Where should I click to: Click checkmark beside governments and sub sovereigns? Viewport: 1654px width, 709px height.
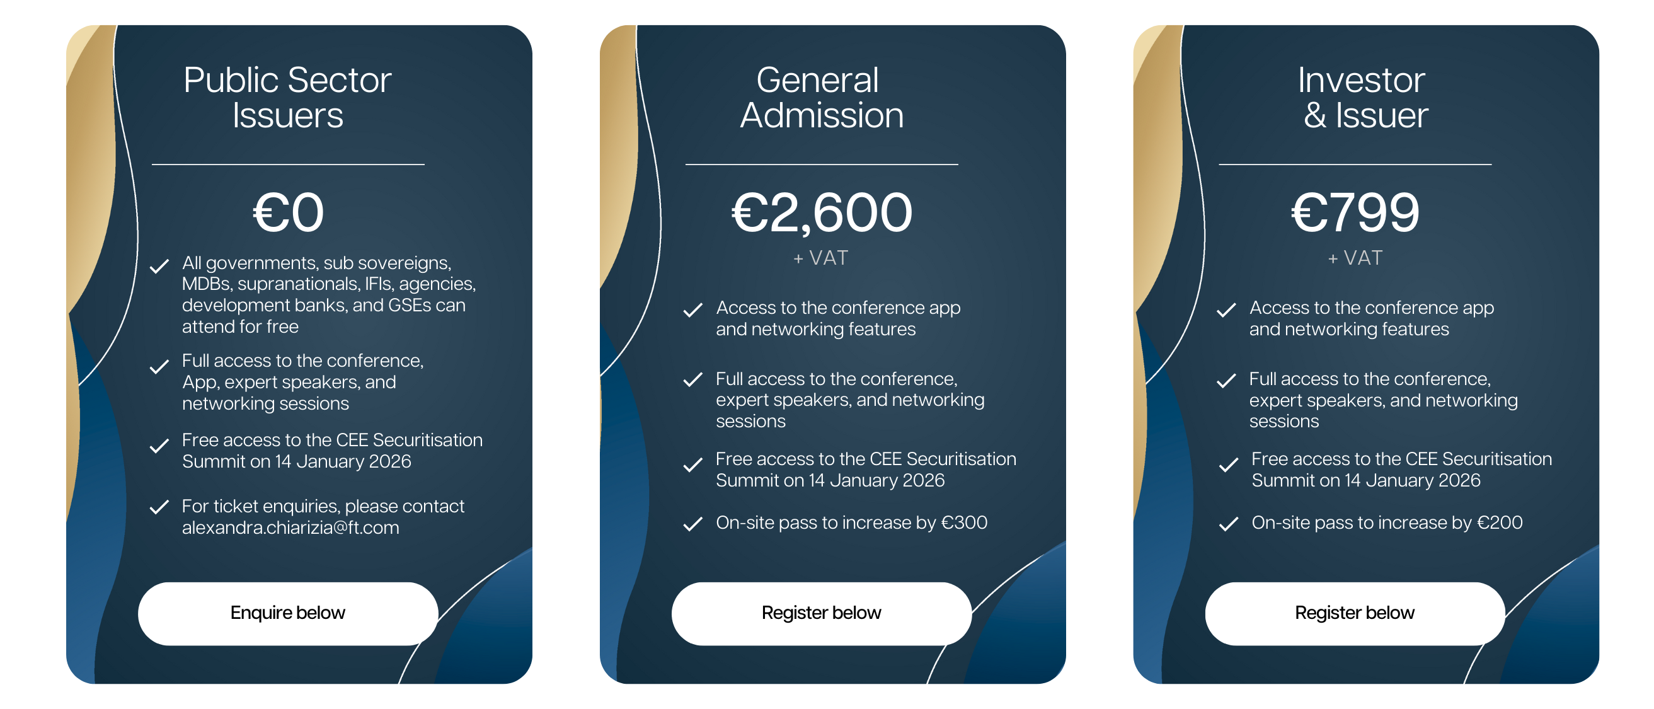159,266
